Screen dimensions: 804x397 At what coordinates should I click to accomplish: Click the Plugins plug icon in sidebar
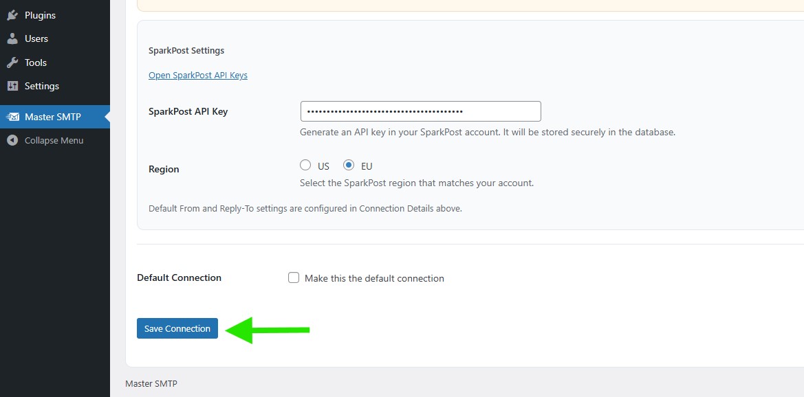(12, 15)
